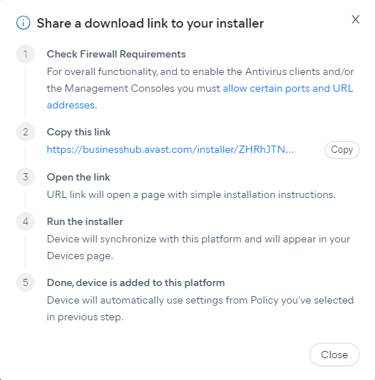The width and height of the screenshot is (375, 380).
Task: Click the Copy this link heading
Action: click(x=79, y=132)
